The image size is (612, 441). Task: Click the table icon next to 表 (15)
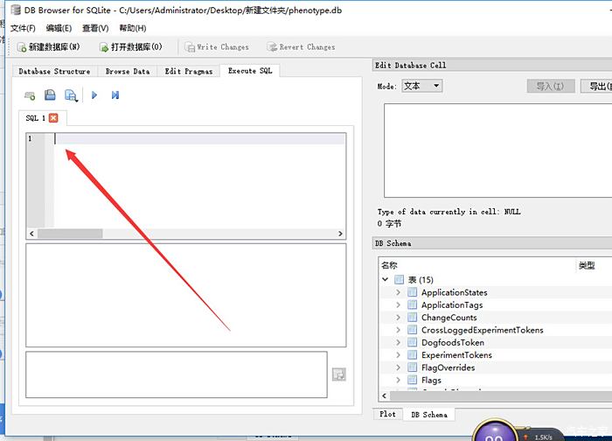(x=399, y=279)
